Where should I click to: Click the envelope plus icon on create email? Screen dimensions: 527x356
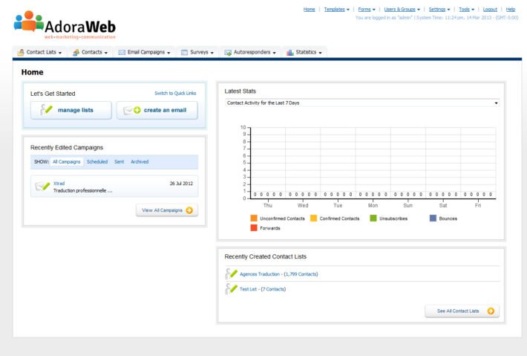click(132, 110)
